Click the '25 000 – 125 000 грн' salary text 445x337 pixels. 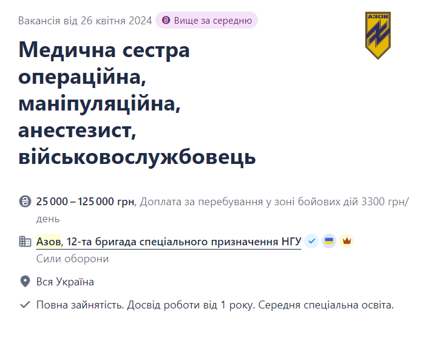click(86, 202)
